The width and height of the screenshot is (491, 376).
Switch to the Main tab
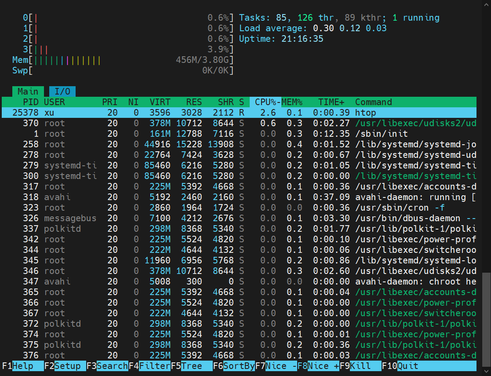click(x=28, y=91)
